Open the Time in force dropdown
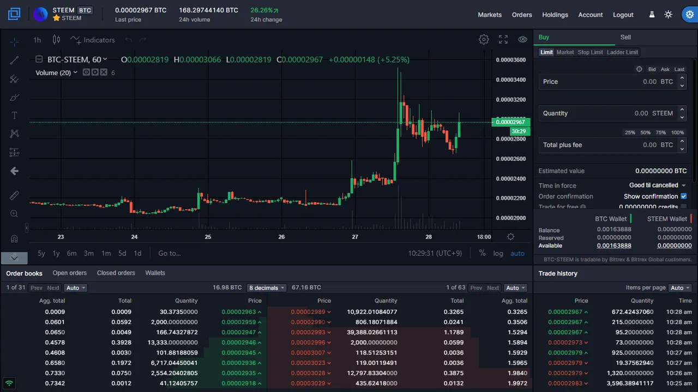 click(658, 185)
